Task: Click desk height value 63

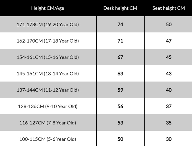Action: point(120,74)
